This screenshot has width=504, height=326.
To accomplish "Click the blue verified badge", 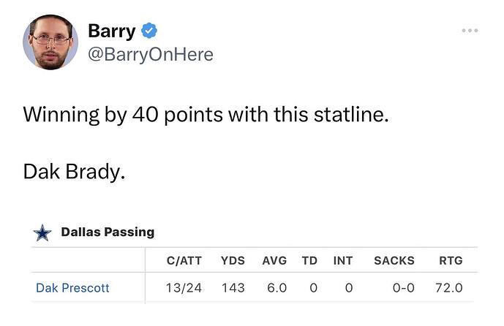I will pyautogui.click(x=149, y=31).
